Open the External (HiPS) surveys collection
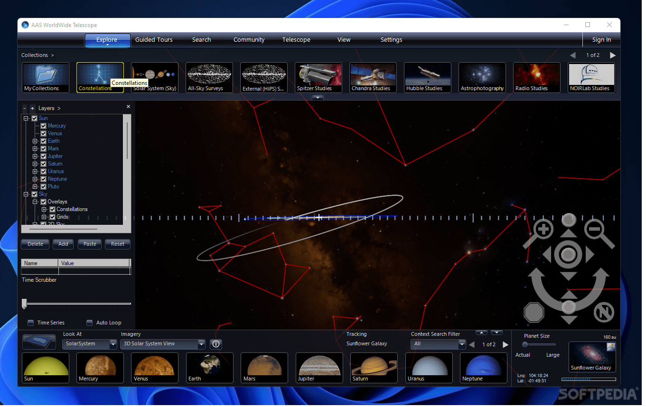 point(264,78)
